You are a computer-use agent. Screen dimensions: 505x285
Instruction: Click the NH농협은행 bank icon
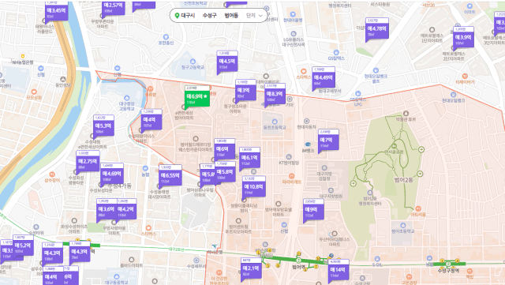pyautogui.click(x=23, y=56)
